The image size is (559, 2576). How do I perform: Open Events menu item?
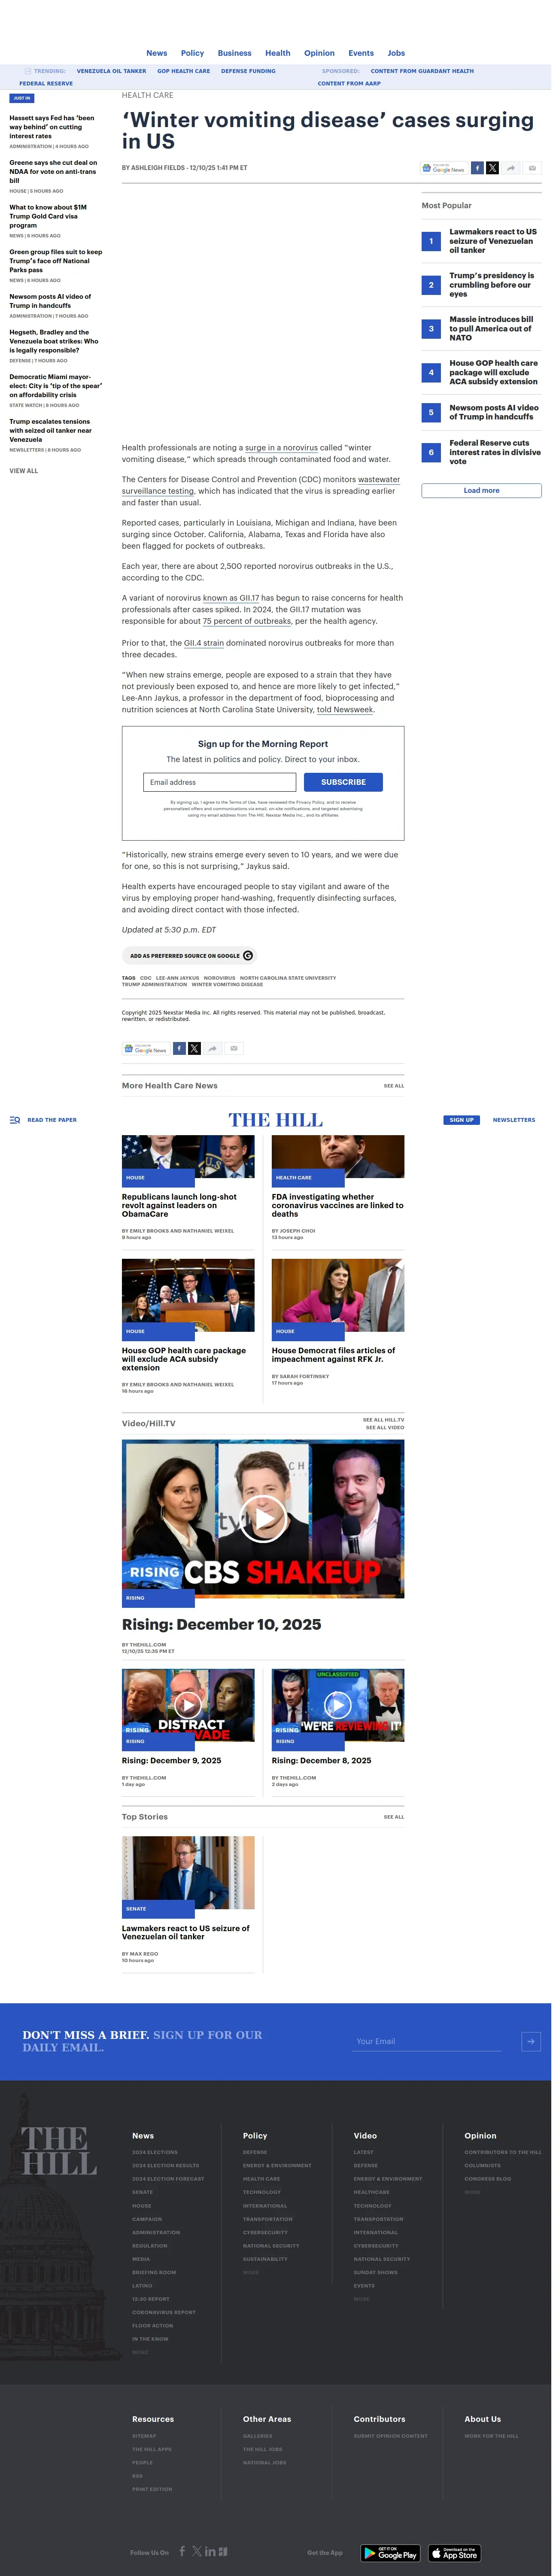click(x=361, y=53)
